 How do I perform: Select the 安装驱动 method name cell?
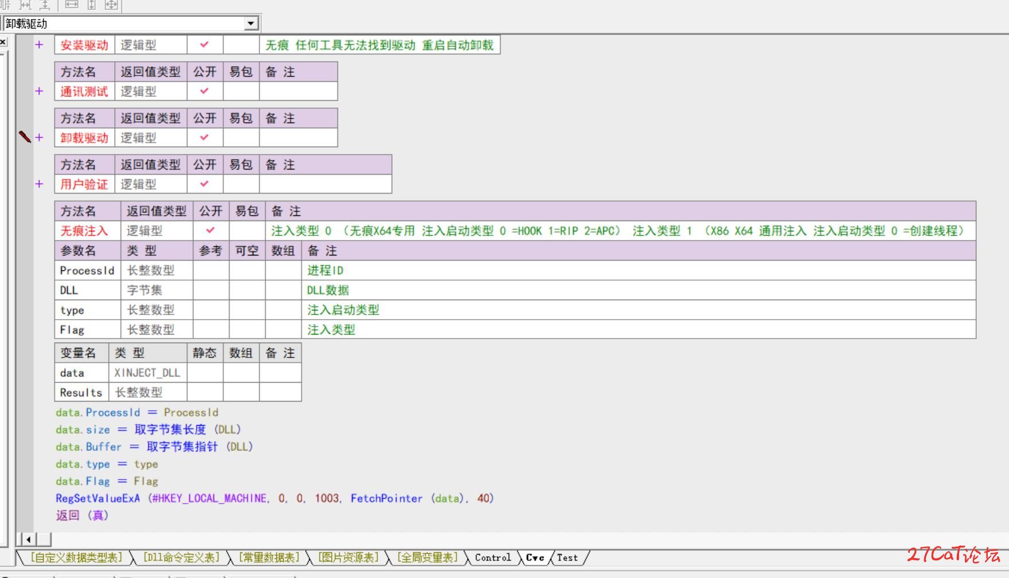coord(84,45)
